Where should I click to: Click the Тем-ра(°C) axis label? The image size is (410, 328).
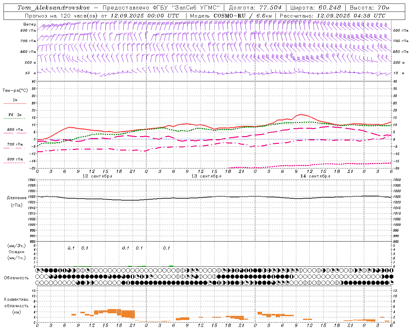(x=15, y=91)
